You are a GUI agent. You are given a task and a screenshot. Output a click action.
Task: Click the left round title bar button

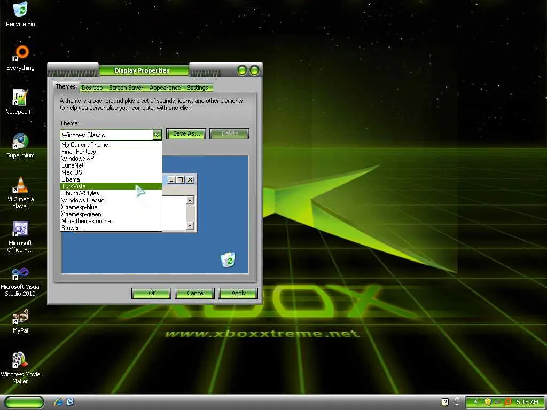coord(242,70)
